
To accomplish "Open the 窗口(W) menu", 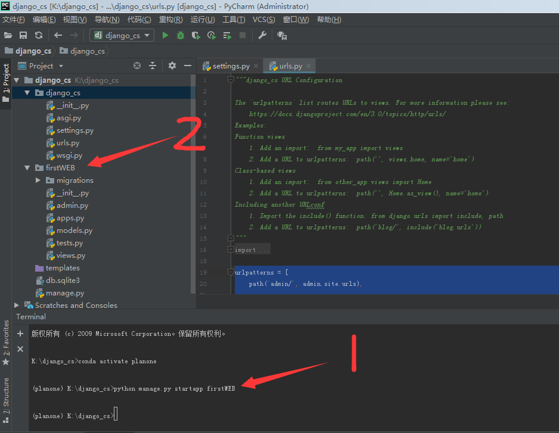I will (296, 20).
